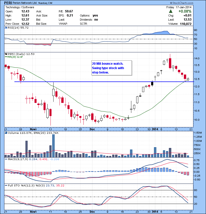Click the volume bars icon beside Volume label
The image size is (206, 214).
[6, 133]
